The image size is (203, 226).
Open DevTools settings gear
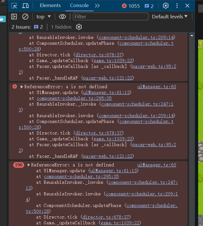(166, 6)
